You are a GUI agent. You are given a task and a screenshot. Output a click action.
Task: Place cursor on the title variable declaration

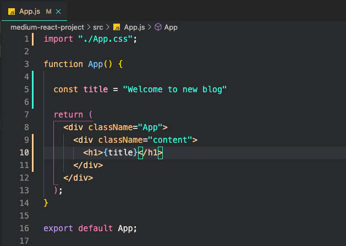coord(96,90)
